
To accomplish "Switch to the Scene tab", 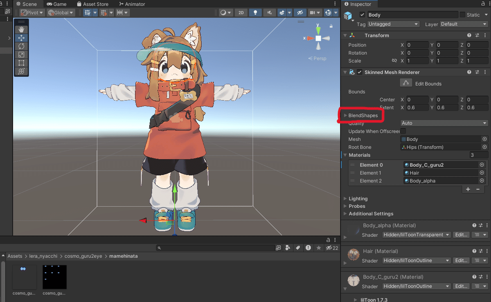I will tap(26, 4).
